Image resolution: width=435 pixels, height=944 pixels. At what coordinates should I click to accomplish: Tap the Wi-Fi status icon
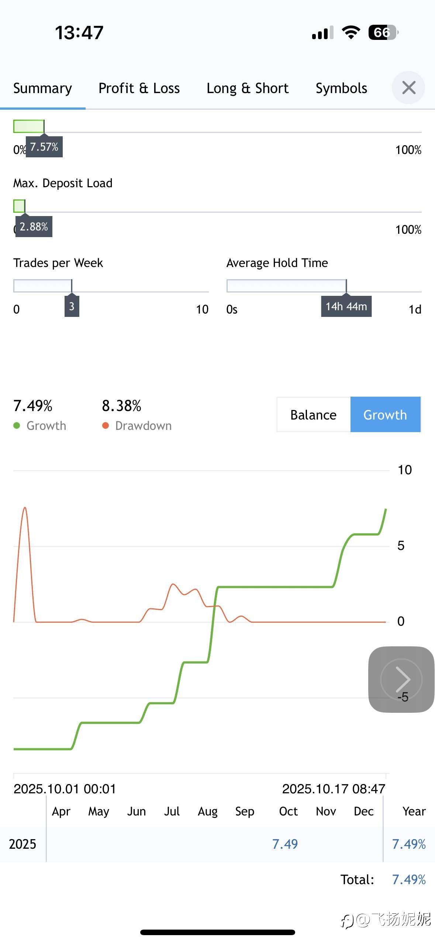pos(351,33)
